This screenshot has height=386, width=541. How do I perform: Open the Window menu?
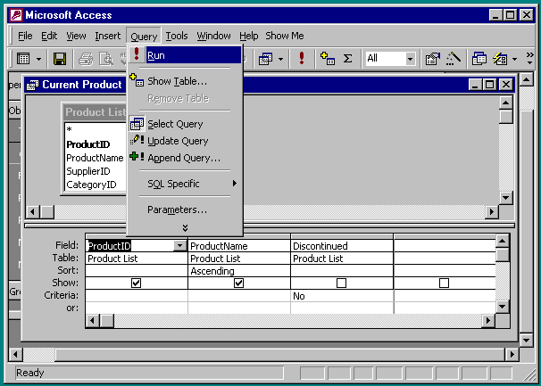point(214,36)
